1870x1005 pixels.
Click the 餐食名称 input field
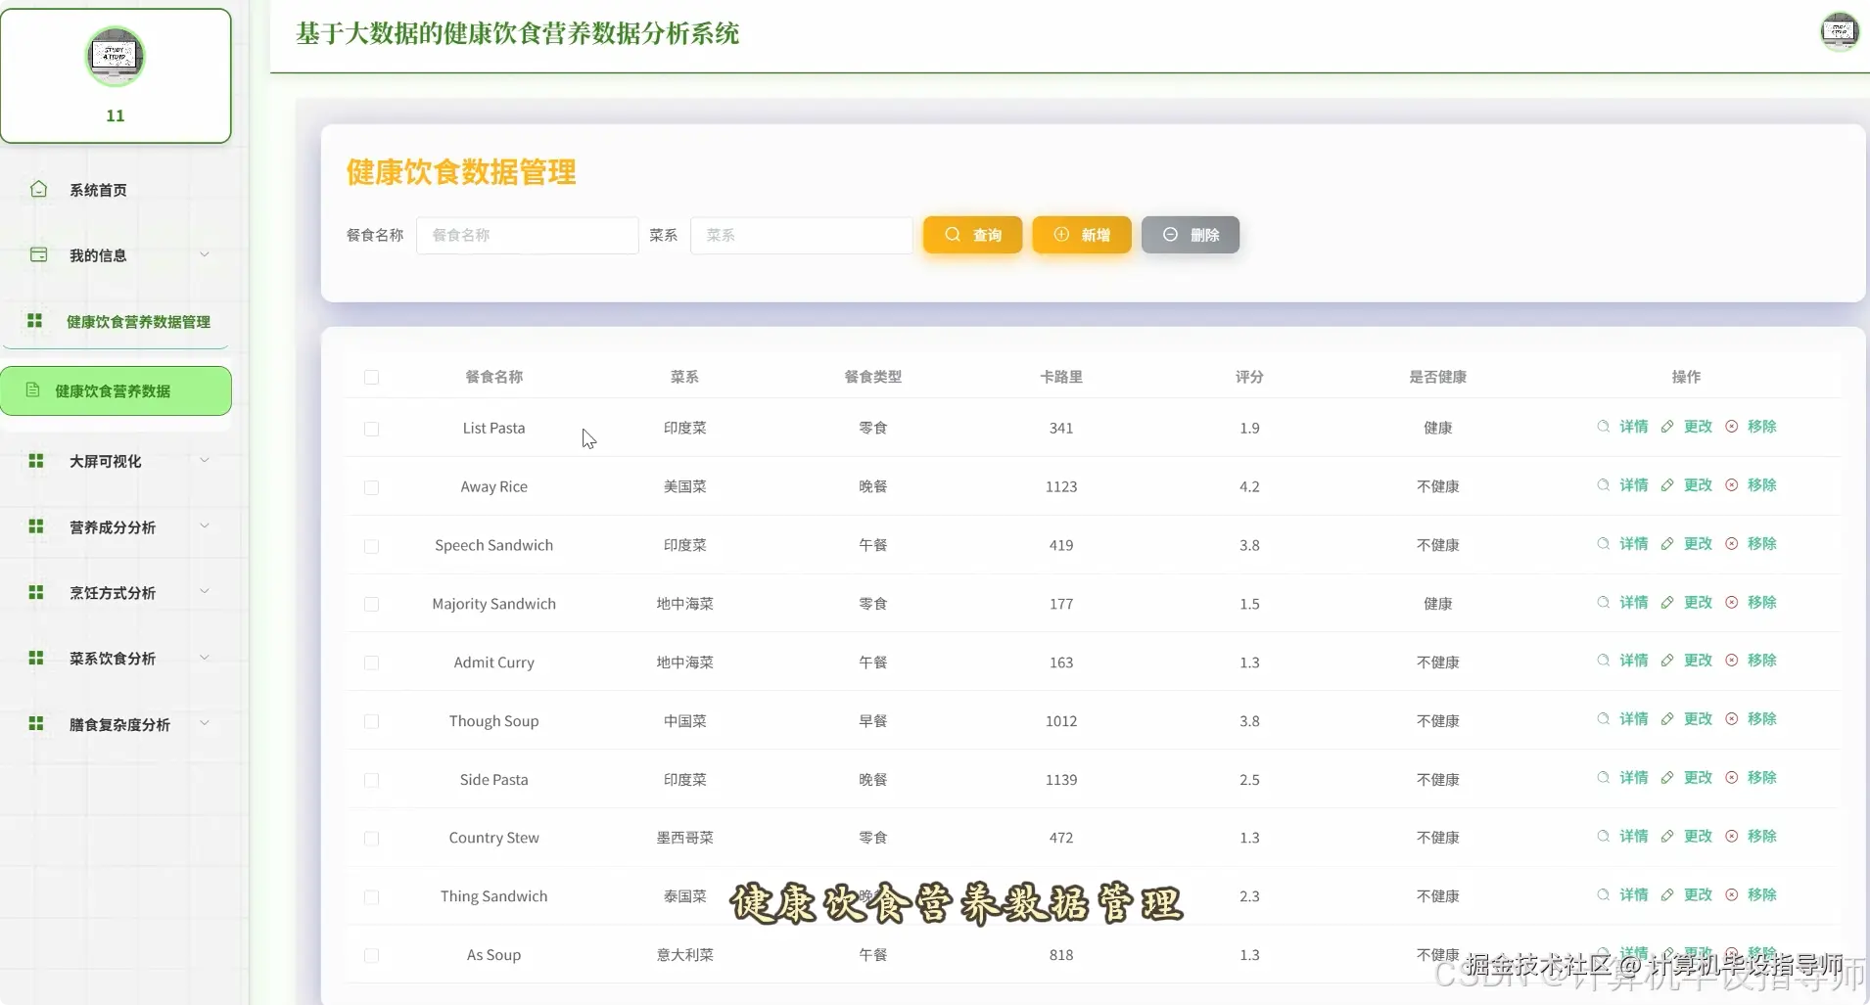526,235
